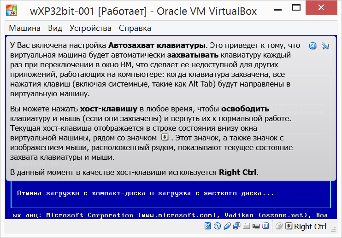The height and width of the screenshot is (238, 342).
Task: Click the 'Отмена загрузки с компакт-диска' text line
Action: [145, 193]
